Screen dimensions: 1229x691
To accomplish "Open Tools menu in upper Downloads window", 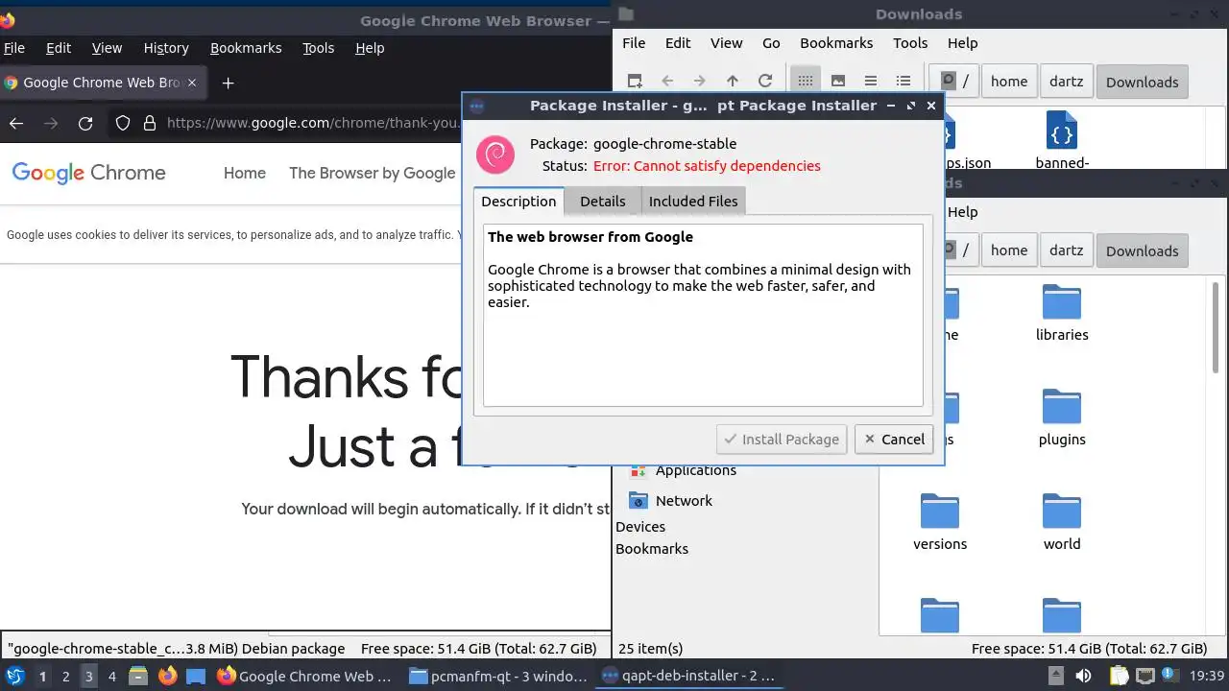I will tap(910, 43).
